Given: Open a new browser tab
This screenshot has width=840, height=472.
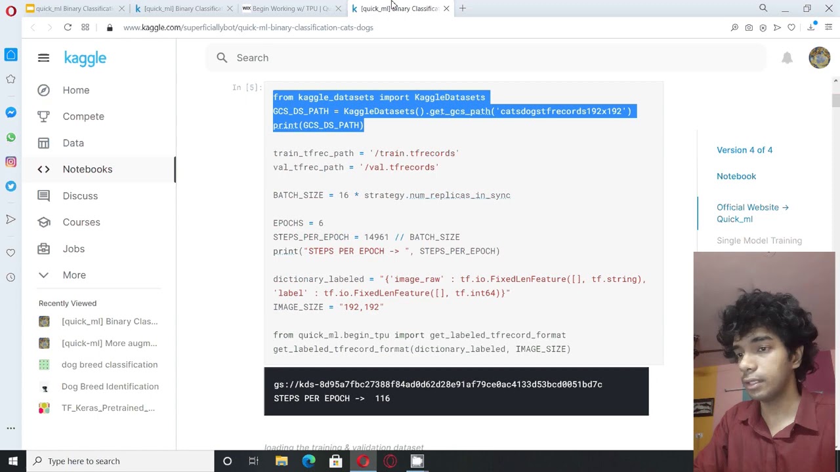Looking at the screenshot, I should pos(463,9).
